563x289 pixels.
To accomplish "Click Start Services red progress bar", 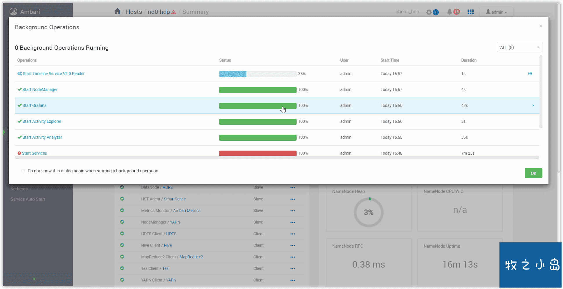I will pos(258,153).
